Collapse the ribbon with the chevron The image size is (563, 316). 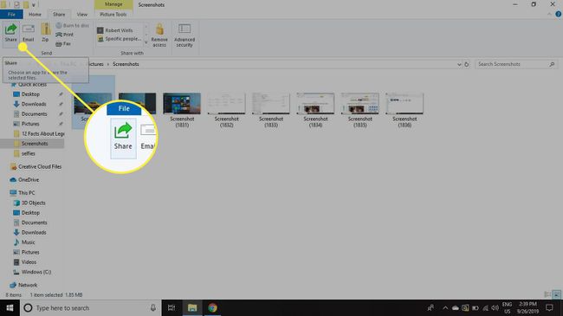pos(549,15)
